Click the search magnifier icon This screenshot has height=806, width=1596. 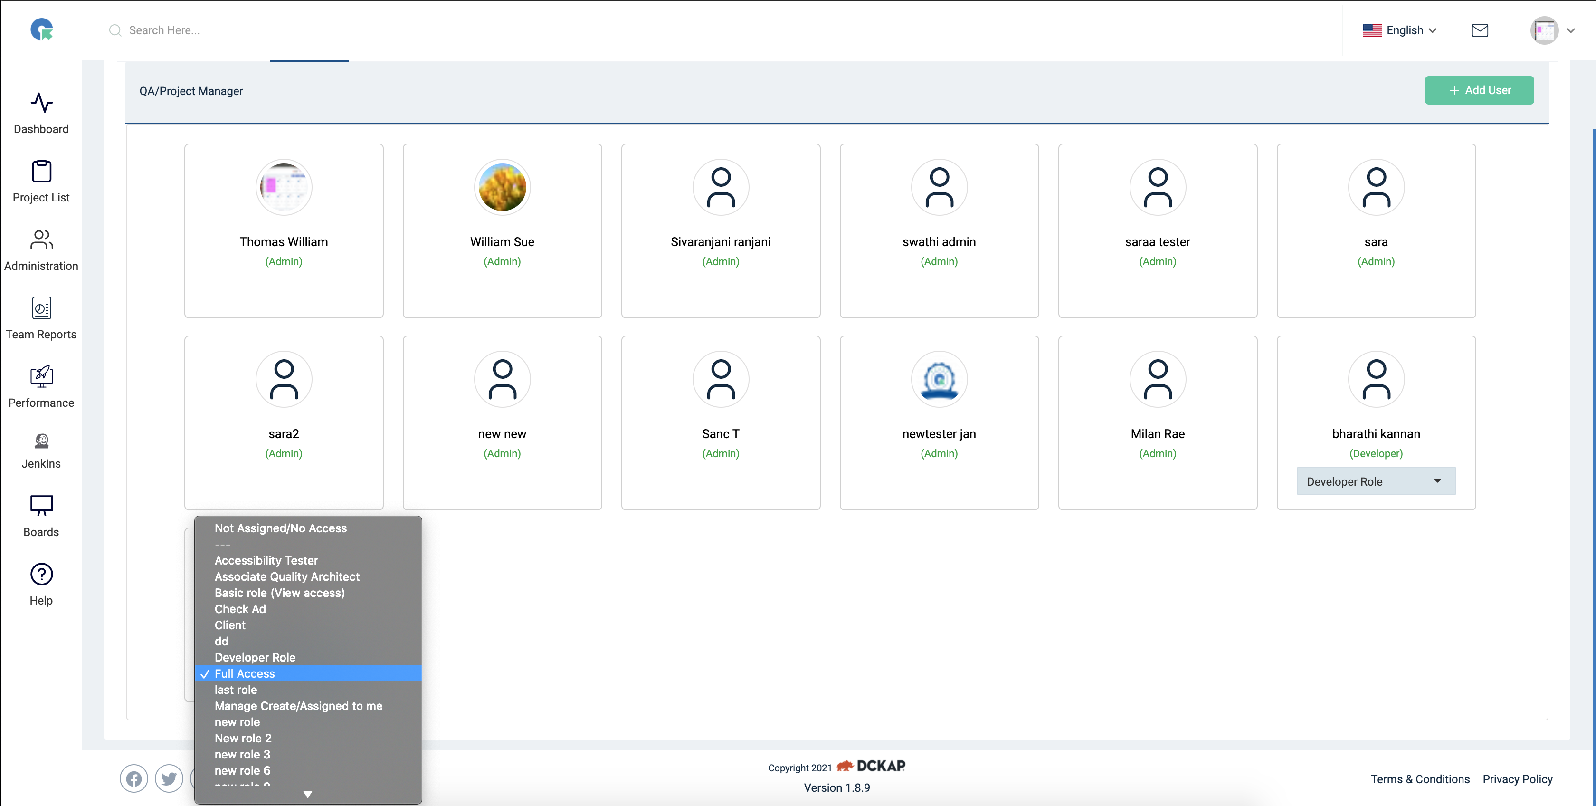pos(114,30)
